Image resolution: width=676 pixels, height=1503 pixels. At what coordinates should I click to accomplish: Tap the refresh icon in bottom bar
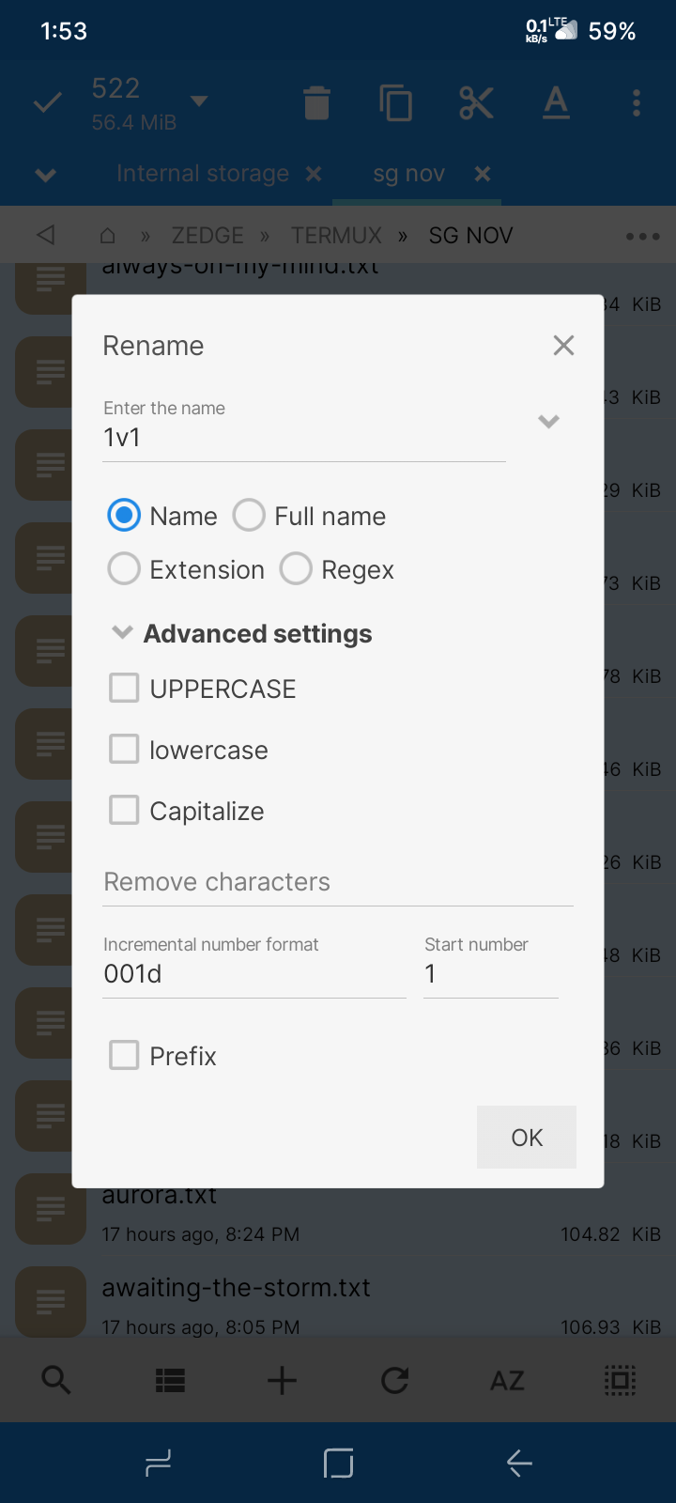[394, 1380]
